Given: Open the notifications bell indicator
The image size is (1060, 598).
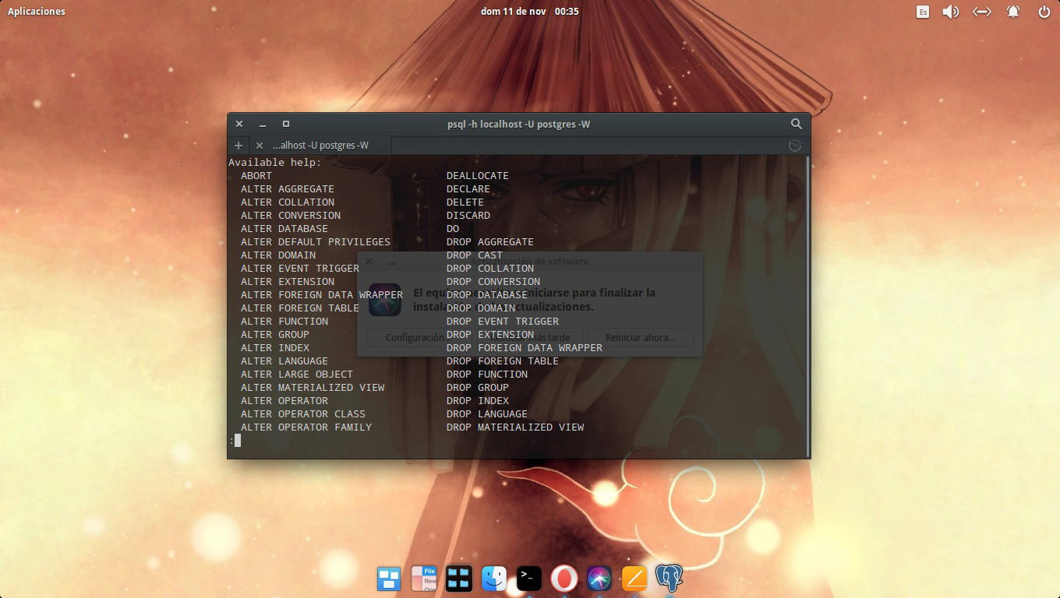Looking at the screenshot, I should click(1013, 12).
